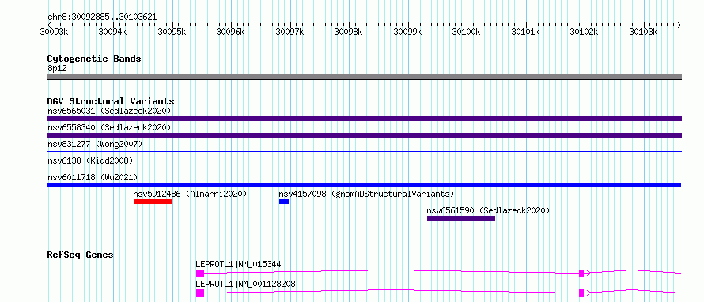Image resolution: width=704 pixels, height=302 pixels.
Task: Open variant nsv6561590 (Sedlazeck2020) label
Action: pyautogui.click(x=488, y=210)
